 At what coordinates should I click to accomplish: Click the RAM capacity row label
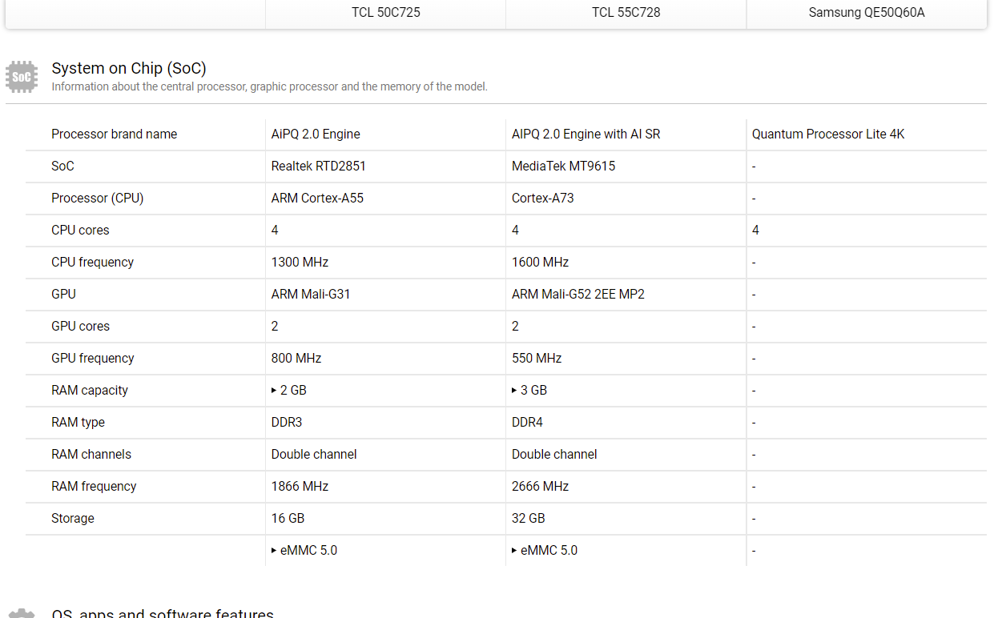point(90,391)
